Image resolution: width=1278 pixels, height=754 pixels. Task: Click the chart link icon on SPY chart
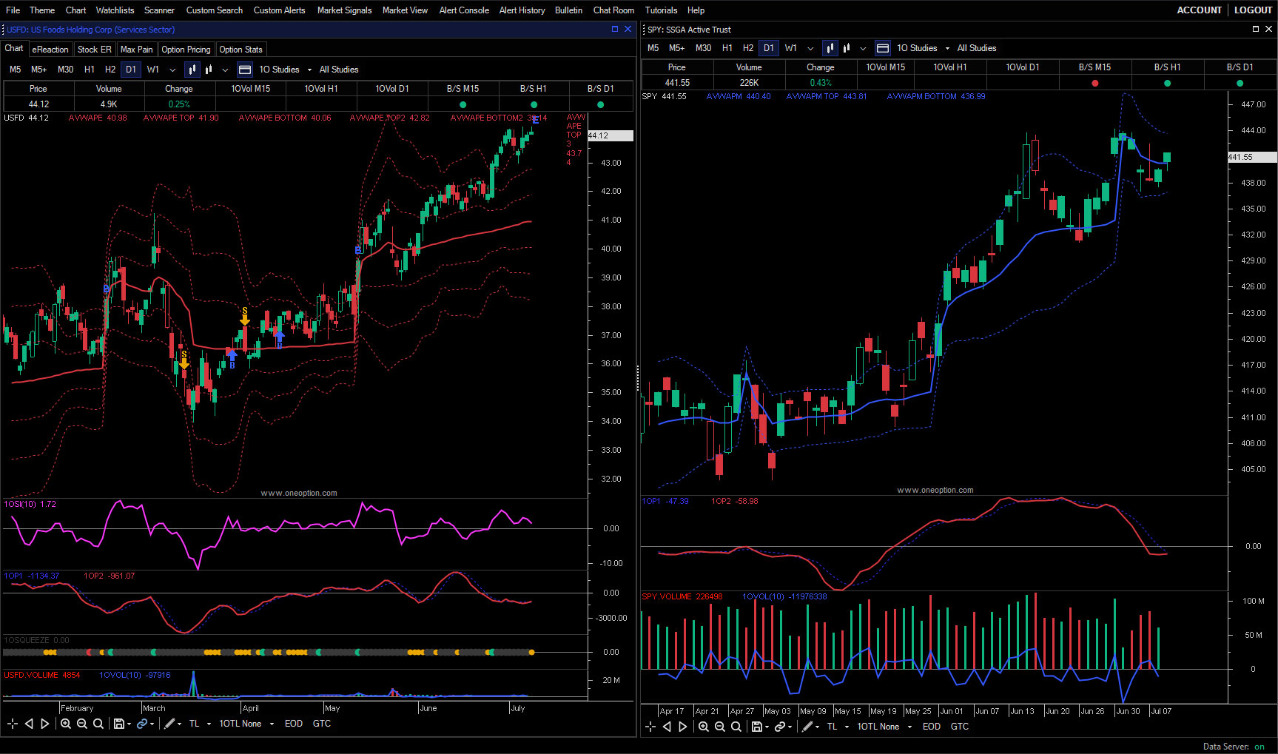coord(781,727)
